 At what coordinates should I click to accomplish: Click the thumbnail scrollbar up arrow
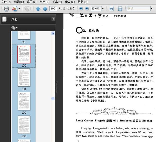click(53, 33)
